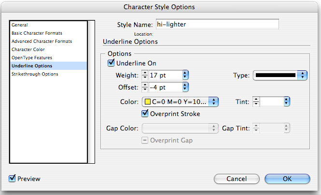Open the Tint dropdown arrow
The width and height of the screenshot is (321, 195).
coord(287,102)
